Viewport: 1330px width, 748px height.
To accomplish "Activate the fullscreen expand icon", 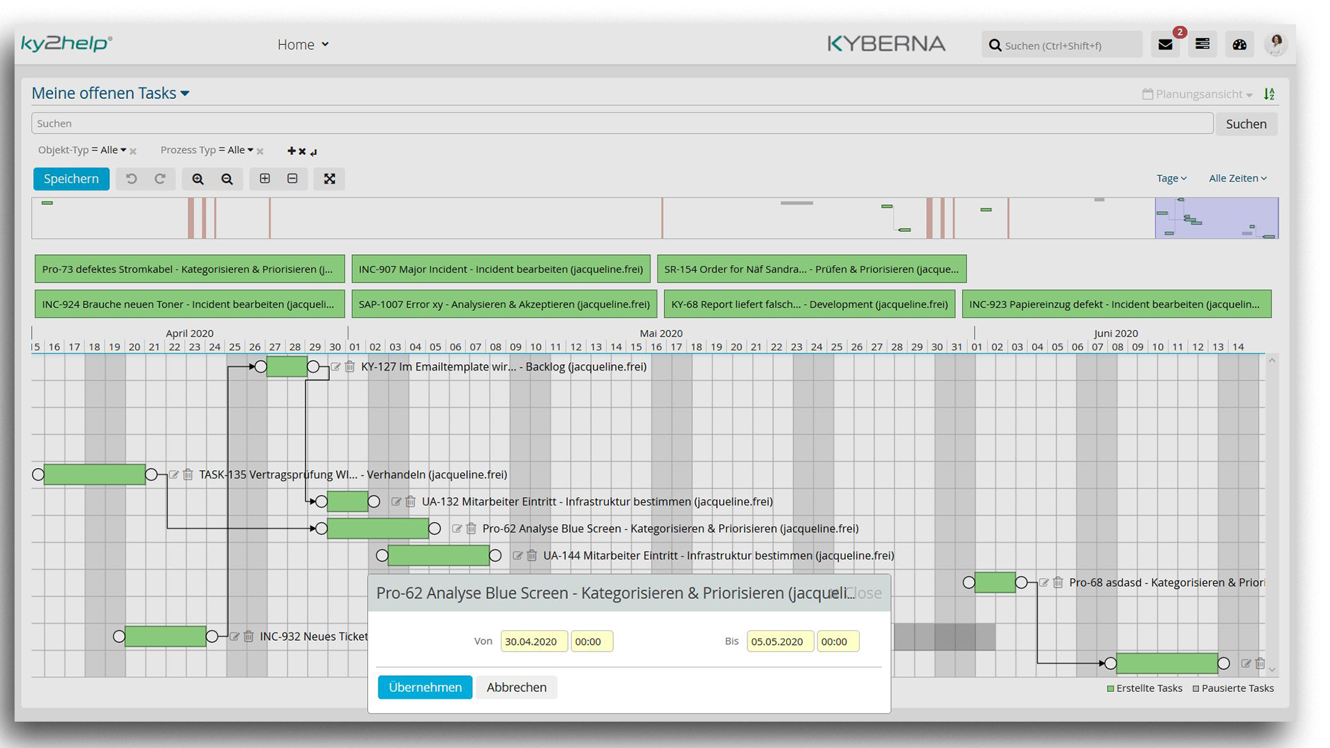I will (329, 179).
